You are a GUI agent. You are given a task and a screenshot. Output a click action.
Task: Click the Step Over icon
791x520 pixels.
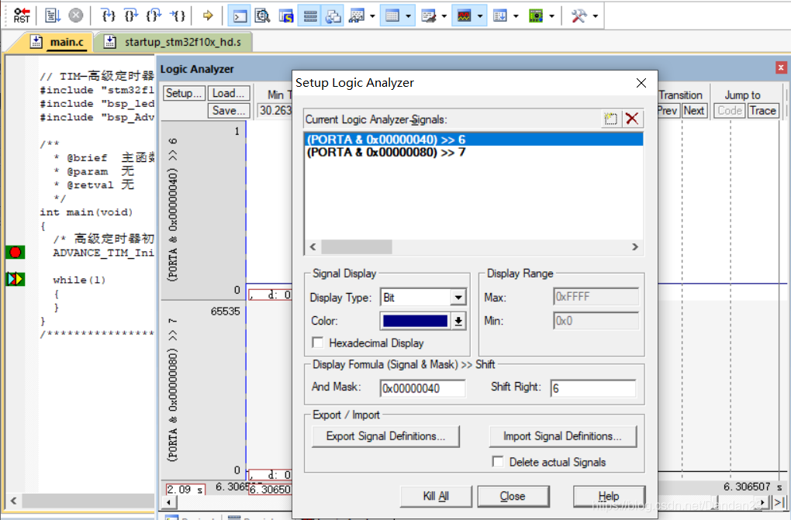(x=131, y=15)
